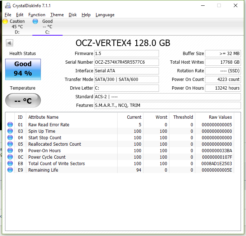Select the C: Good disk tab
The image size is (246, 236).
(x=47, y=27)
